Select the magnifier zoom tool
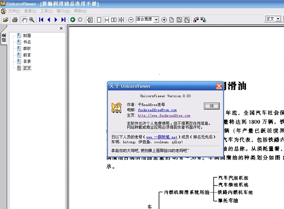 tap(32, 19)
